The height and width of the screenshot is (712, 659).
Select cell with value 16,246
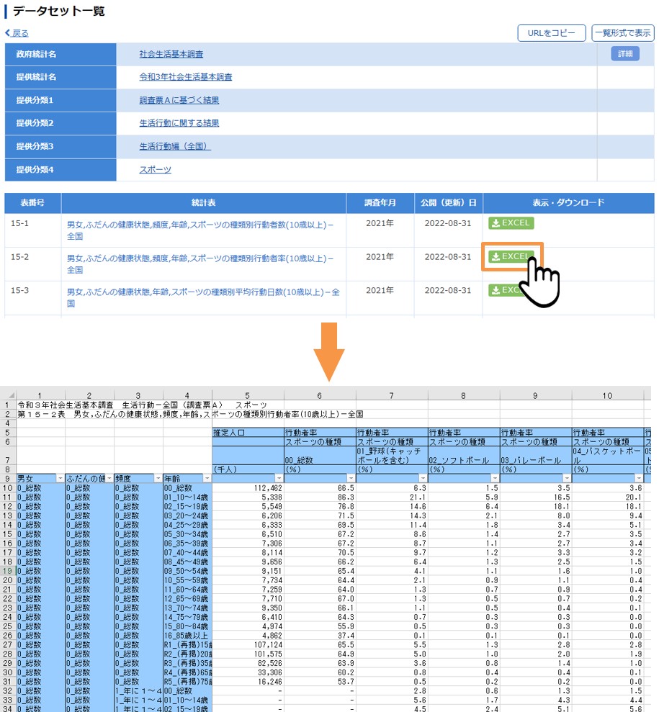[x=248, y=682]
